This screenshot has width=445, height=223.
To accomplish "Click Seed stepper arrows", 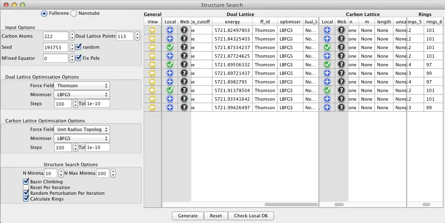I will pos(72,47).
